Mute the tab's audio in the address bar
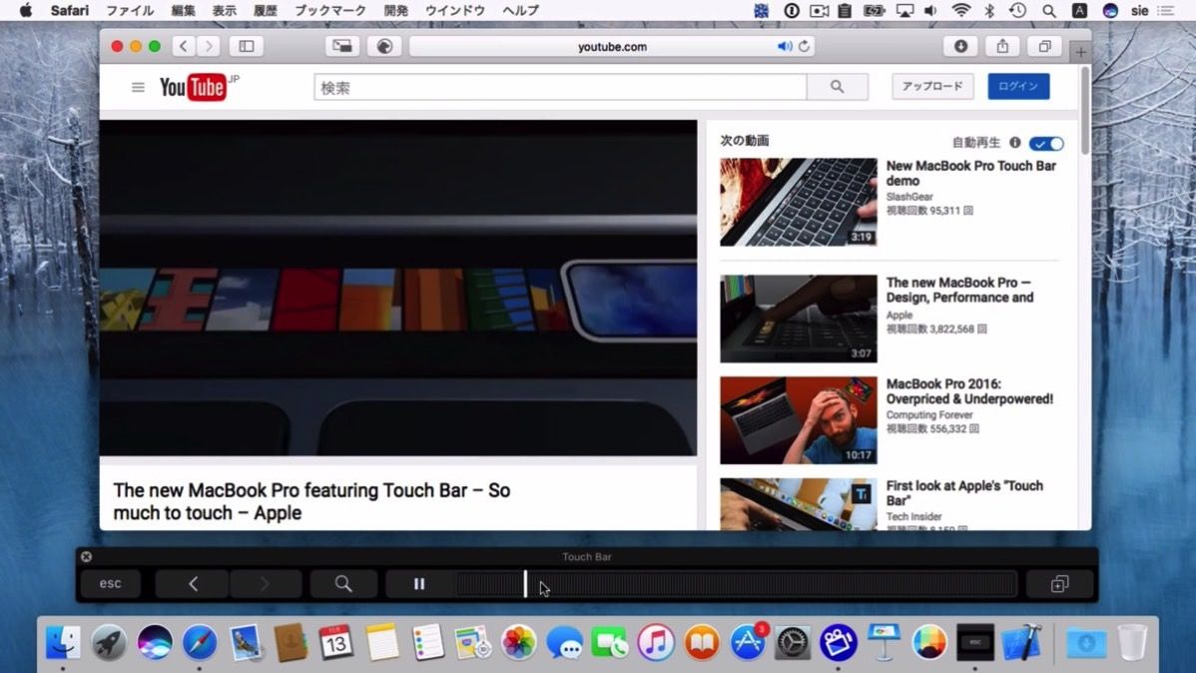 pos(784,47)
